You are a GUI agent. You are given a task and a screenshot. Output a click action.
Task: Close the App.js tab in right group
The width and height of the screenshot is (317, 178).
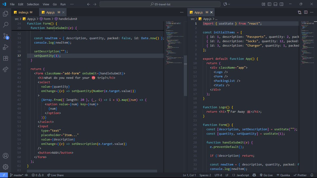211,12
